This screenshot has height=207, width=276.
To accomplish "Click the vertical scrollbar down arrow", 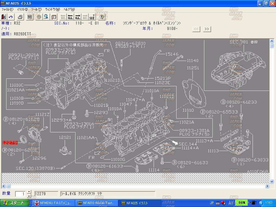I will (272, 182).
